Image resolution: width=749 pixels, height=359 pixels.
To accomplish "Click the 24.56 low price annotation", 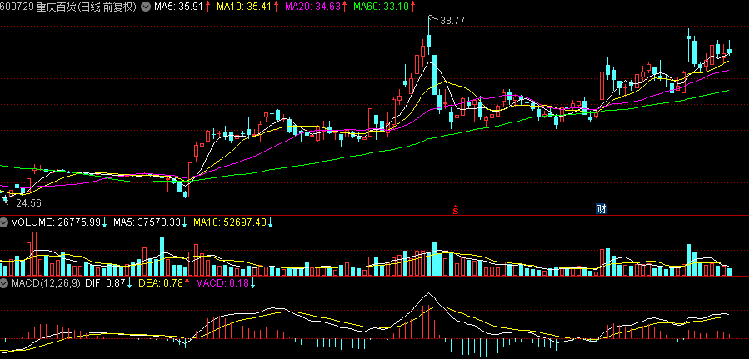I will [x=28, y=203].
